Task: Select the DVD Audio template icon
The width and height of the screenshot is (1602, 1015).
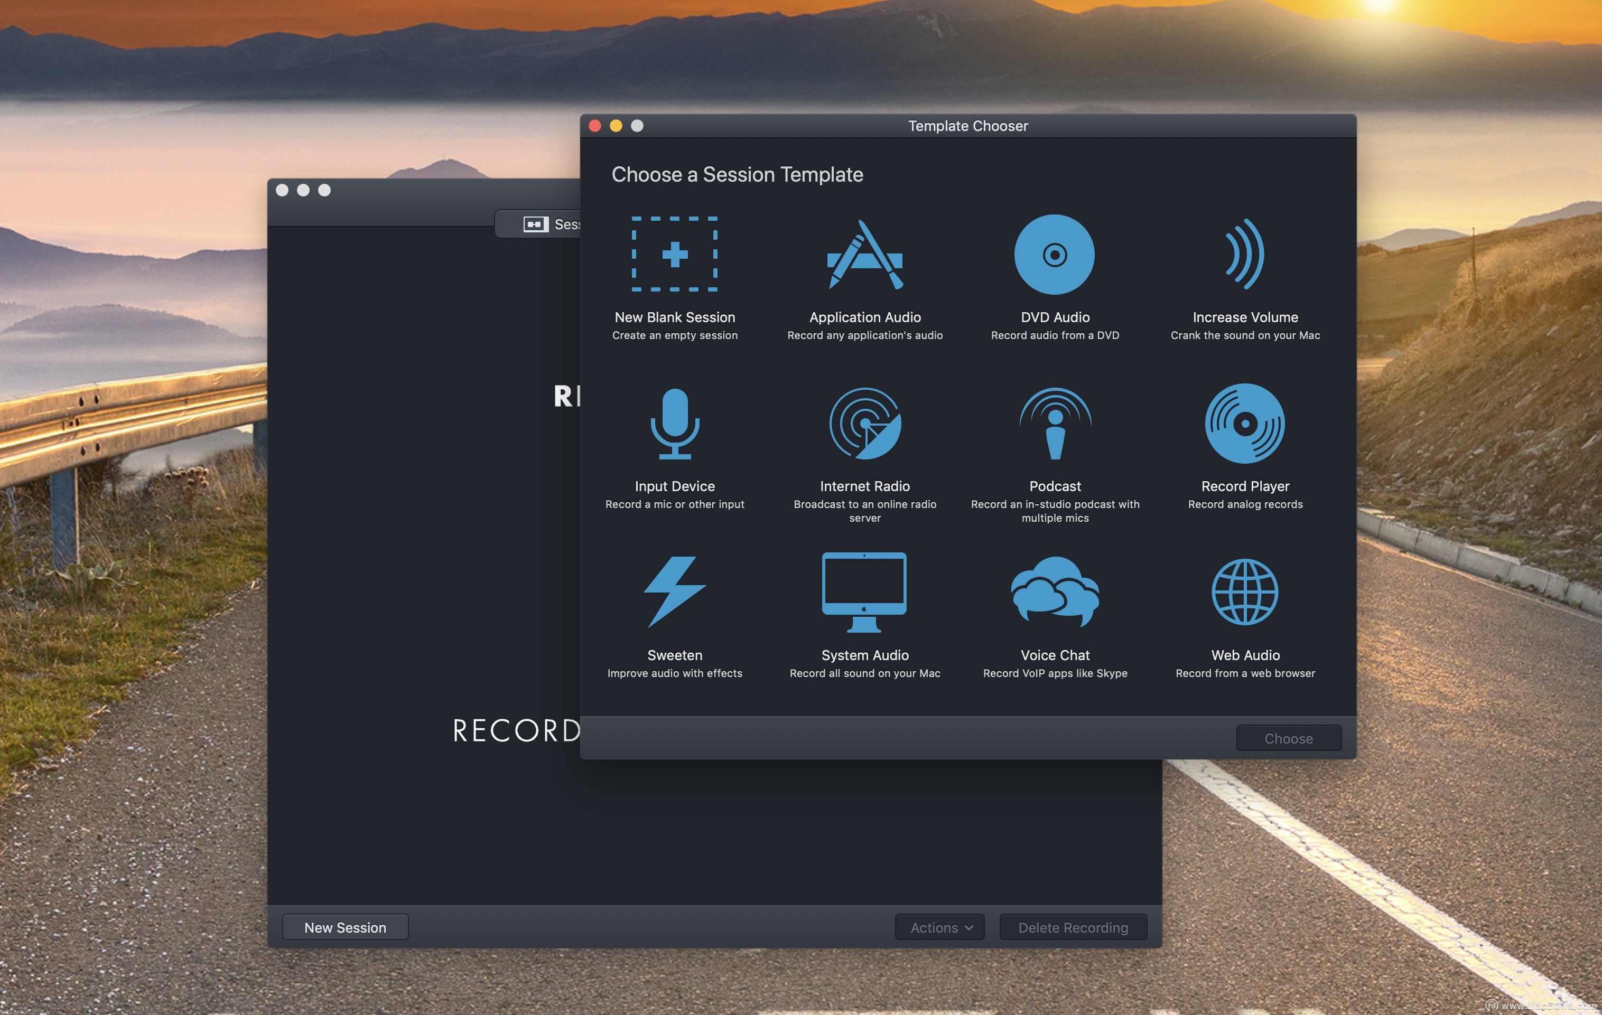Action: [x=1055, y=255]
